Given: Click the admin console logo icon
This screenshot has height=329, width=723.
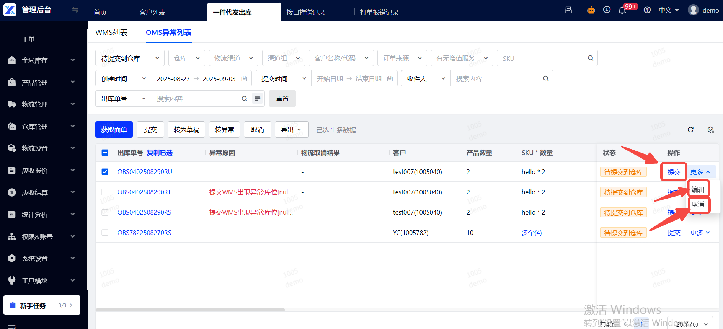Looking at the screenshot, I should point(10,10).
